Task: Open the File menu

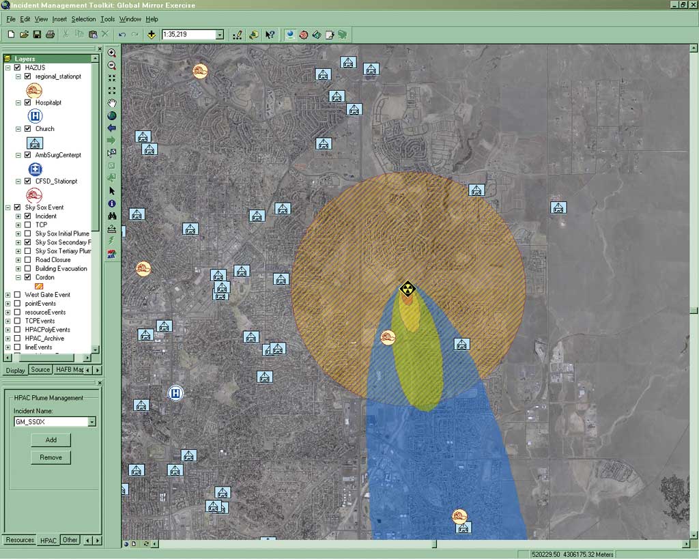Action: [x=11, y=19]
